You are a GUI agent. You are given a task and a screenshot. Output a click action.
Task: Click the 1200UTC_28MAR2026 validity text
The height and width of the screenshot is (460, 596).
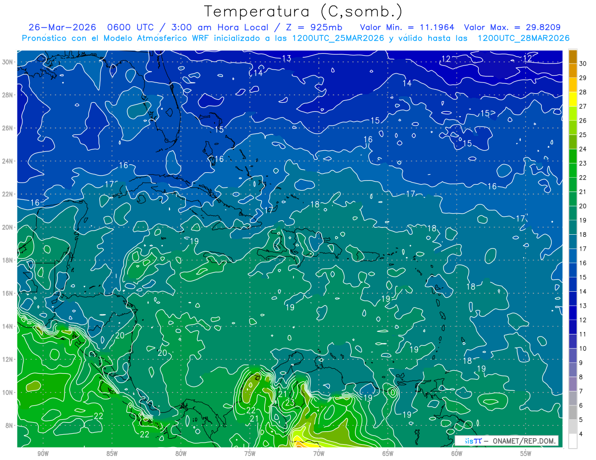click(x=523, y=38)
